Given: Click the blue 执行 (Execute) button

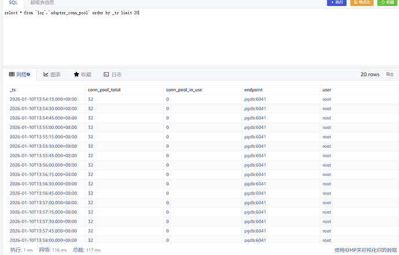Looking at the screenshot, I should (337, 3).
